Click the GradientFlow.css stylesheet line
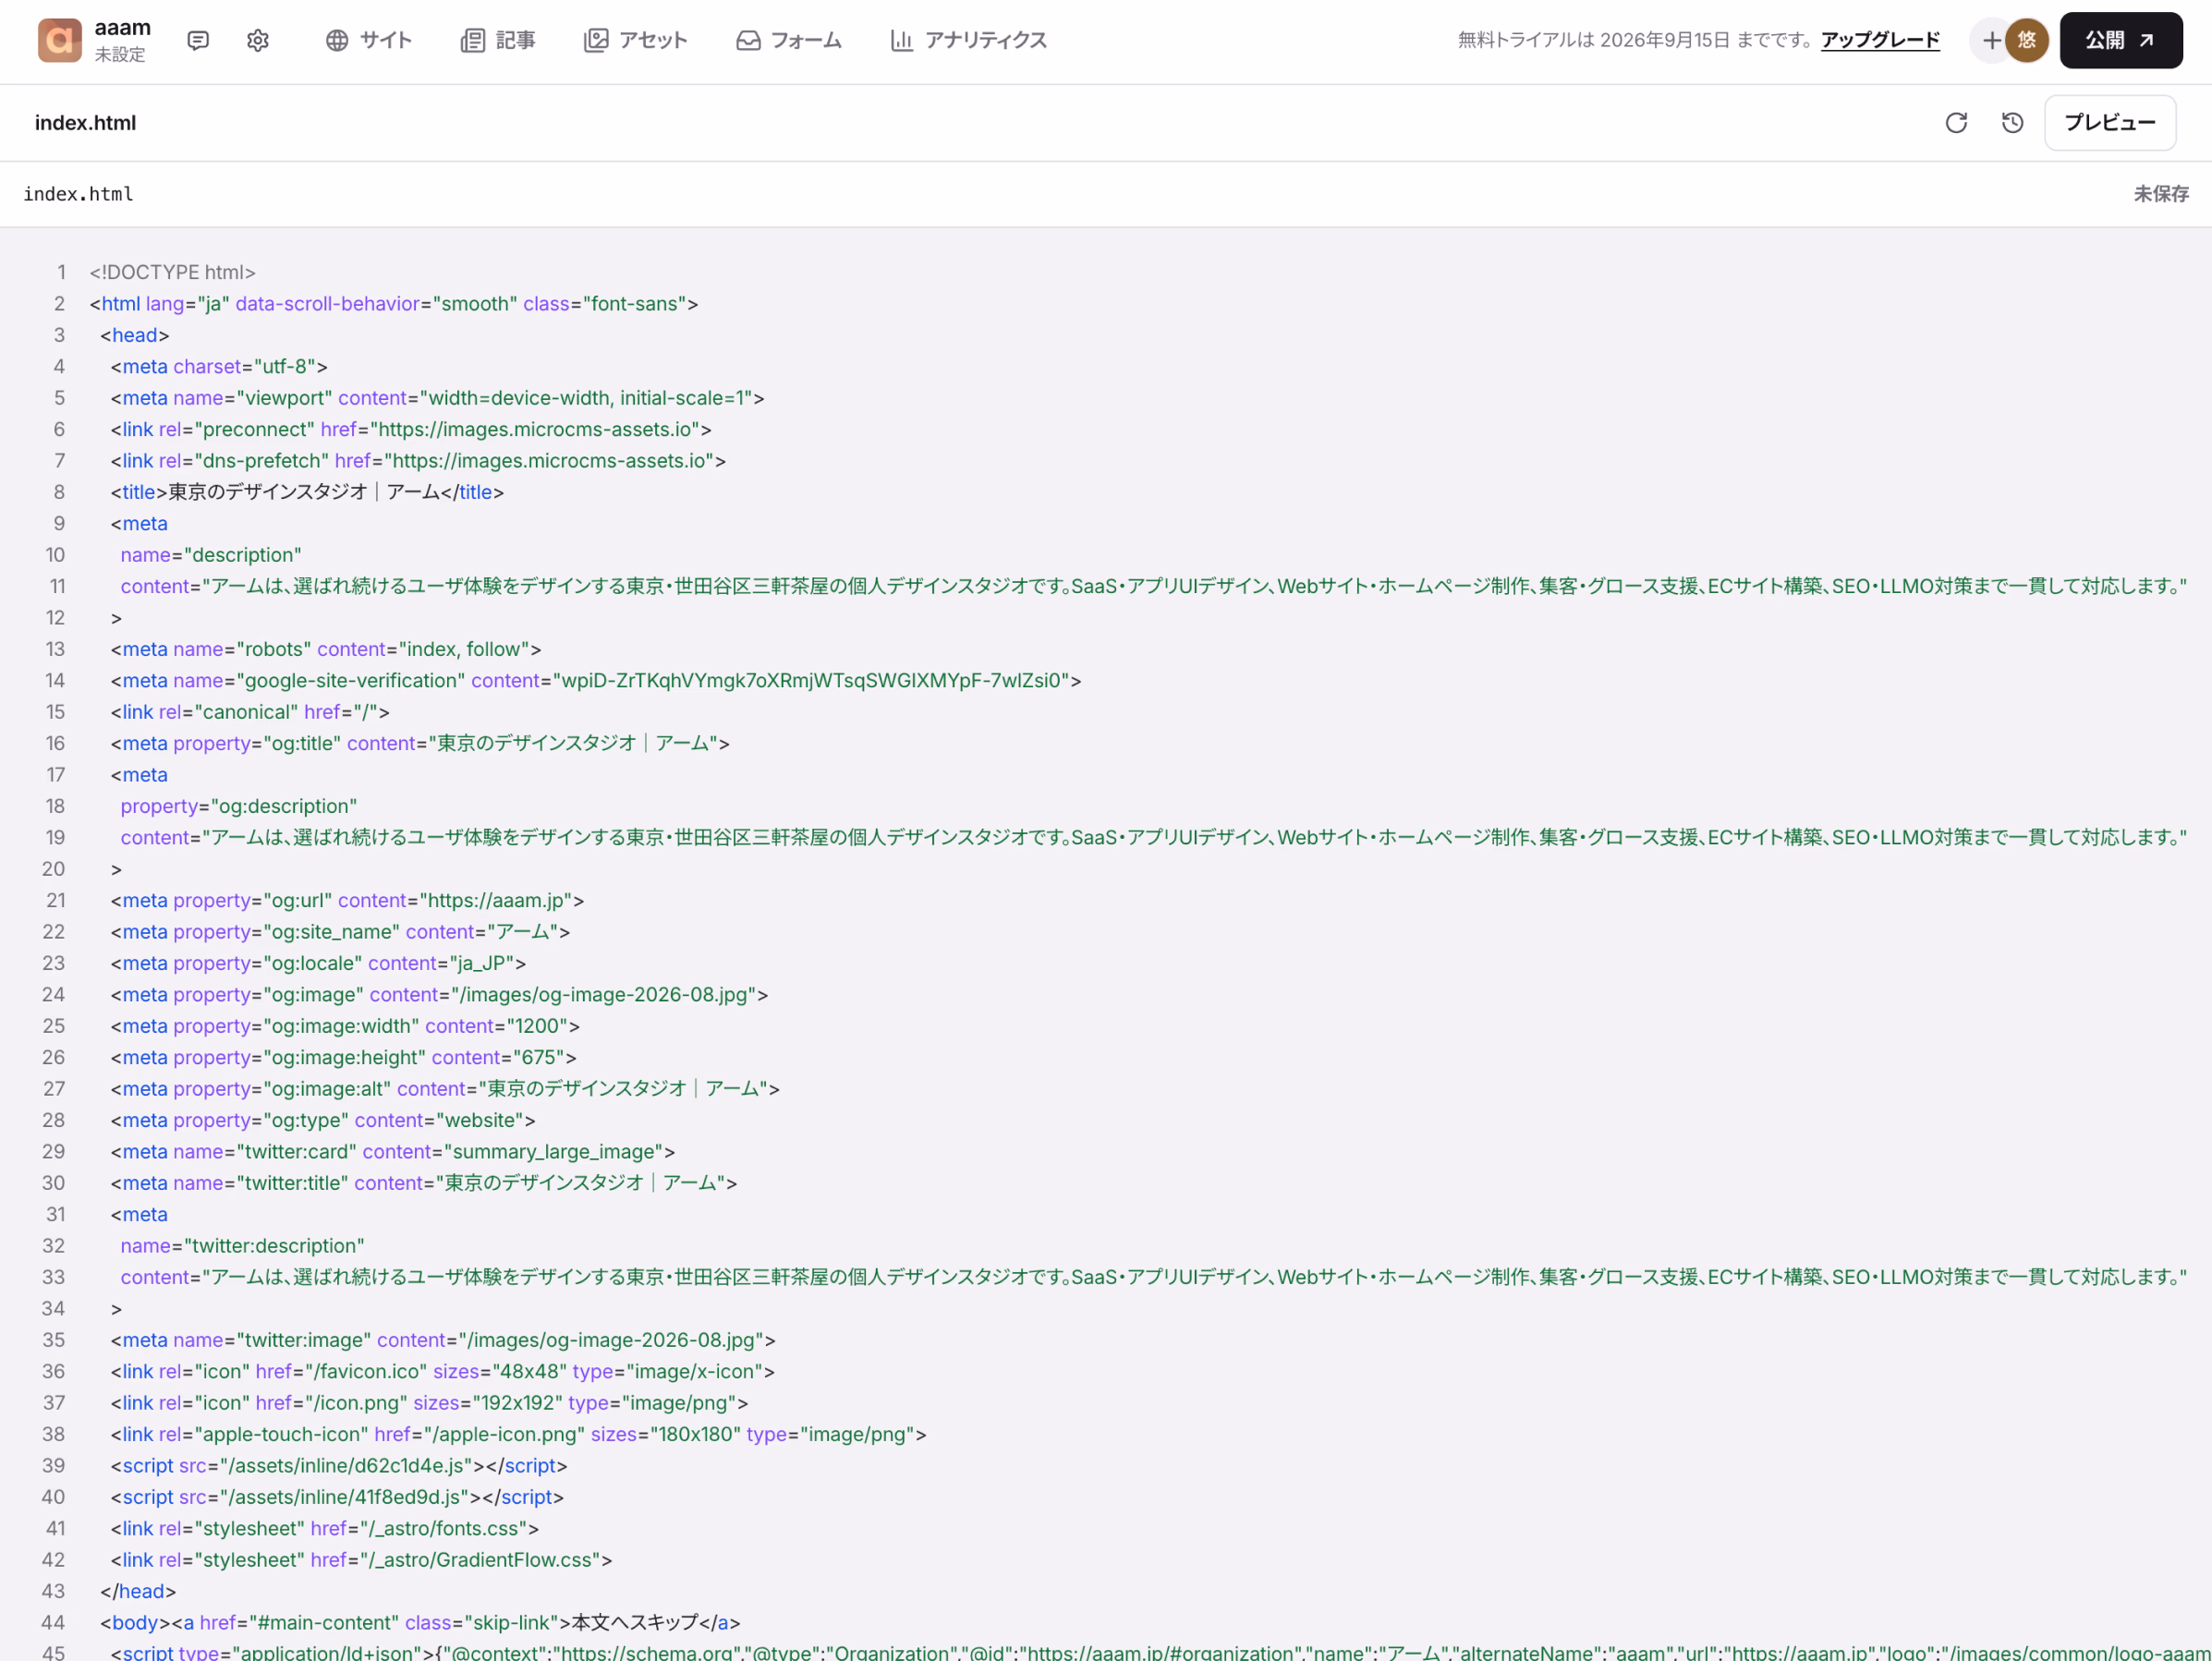Image resolution: width=2212 pixels, height=1661 pixels. pyautogui.click(x=361, y=1560)
